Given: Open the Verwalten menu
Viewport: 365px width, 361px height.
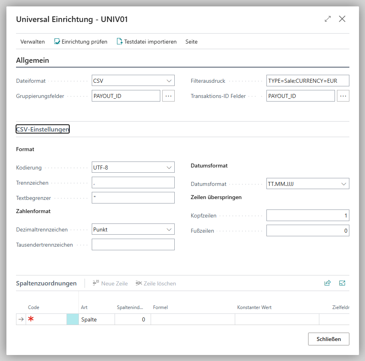Looking at the screenshot, I should pos(32,42).
